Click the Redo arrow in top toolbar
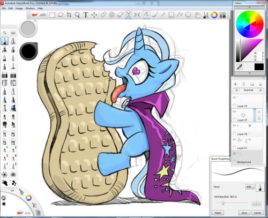This screenshot has height=218, width=268. point(43,15)
